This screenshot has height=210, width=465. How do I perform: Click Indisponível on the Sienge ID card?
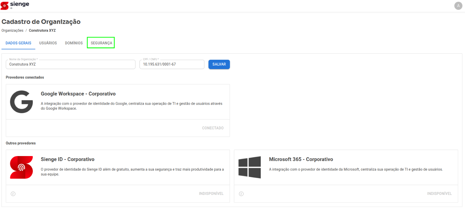(211, 193)
